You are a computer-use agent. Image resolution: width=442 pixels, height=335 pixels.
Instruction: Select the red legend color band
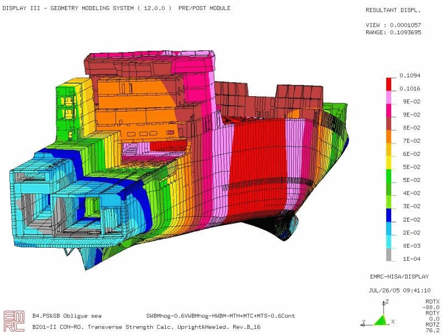pyautogui.click(x=389, y=84)
